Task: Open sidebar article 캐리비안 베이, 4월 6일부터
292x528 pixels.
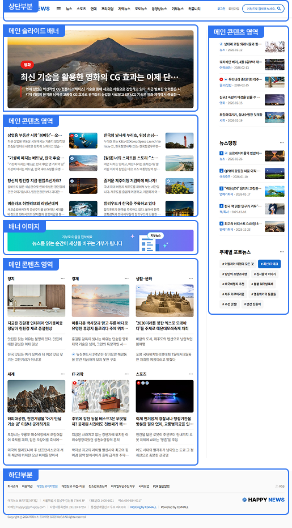Action: (x=241, y=62)
